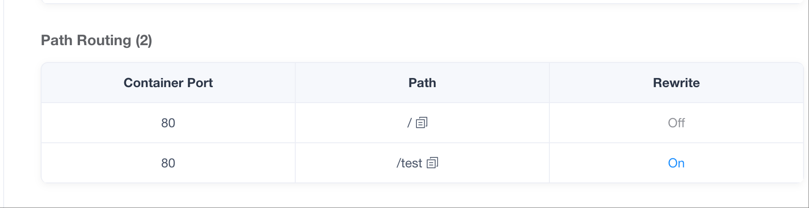Click the "(2)" count in the heading
This screenshot has height=208, width=809.
pos(144,40)
